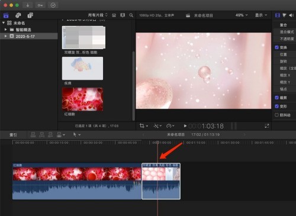Screen dimensions: 296x216
Task: Go to previous timeline history arrow
Action: (x=143, y=135)
